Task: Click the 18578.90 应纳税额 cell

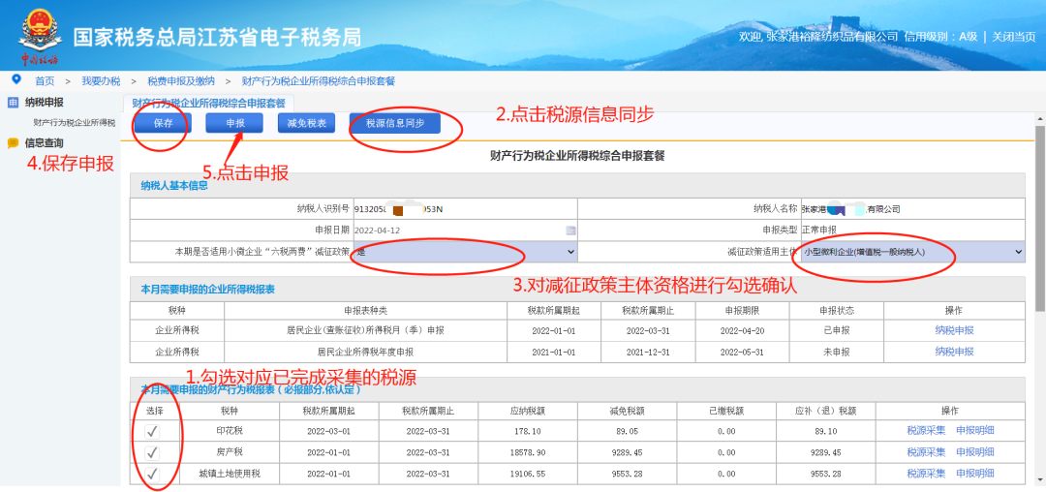Action: pos(528,452)
